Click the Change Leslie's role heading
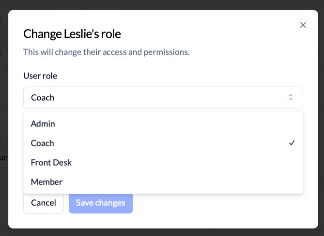 [x=72, y=34]
